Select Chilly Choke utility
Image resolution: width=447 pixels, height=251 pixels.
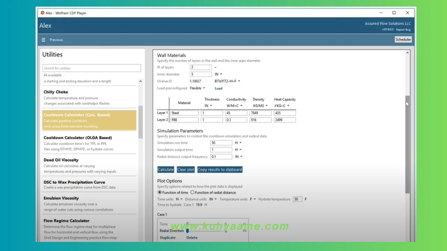[89, 98]
